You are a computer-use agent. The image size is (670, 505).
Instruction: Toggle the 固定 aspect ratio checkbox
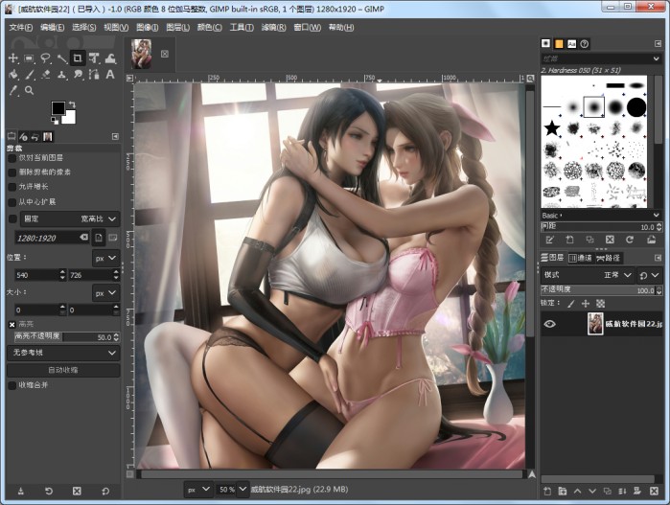point(12,218)
